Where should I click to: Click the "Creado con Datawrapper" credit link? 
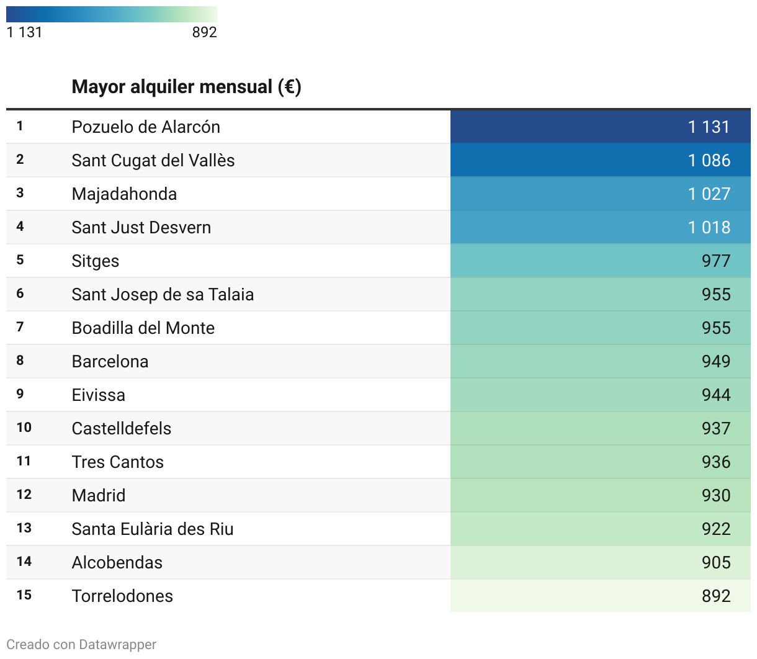pyautogui.click(x=81, y=645)
